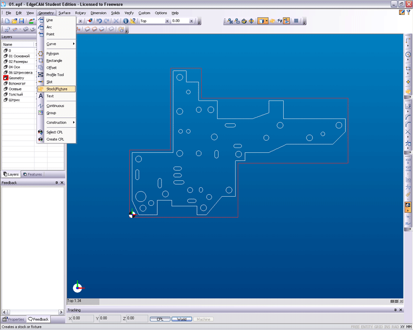This screenshot has height=330, width=413.
Task: Click the World tracking button
Action: [x=182, y=319]
